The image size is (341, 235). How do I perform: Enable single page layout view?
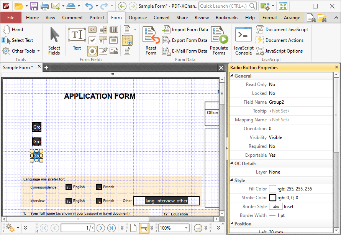(133, 228)
